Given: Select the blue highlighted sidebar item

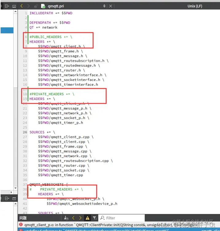Looking at the screenshot, I should coord(7,30).
